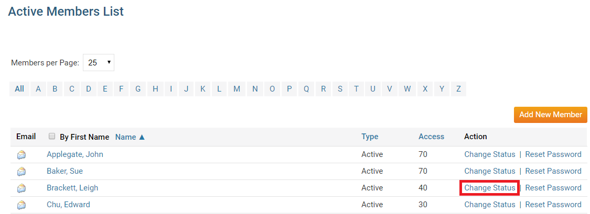
Task: Open the Members per Page dropdown
Action: pos(99,62)
